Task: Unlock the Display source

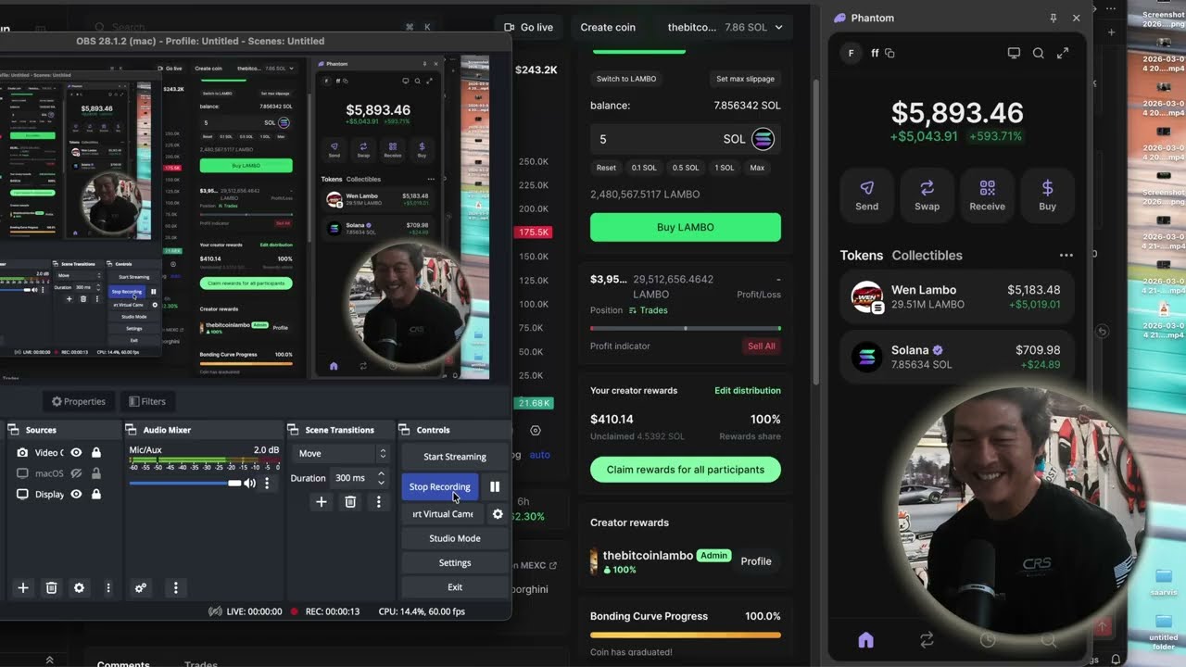Action: point(95,495)
